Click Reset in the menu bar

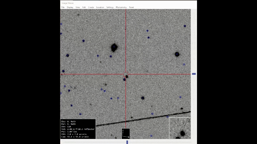pyautogui.click(x=131, y=7)
